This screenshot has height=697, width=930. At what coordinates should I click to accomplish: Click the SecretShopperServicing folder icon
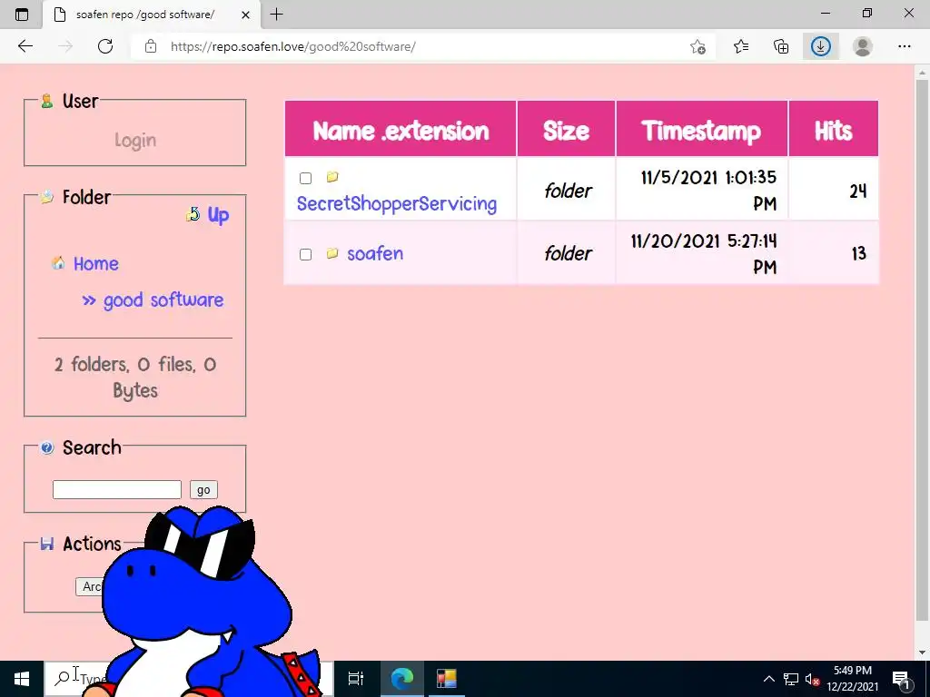tap(332, 177)
